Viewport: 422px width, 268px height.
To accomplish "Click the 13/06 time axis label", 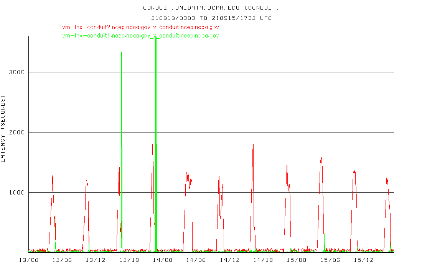I will pos(62,260).
